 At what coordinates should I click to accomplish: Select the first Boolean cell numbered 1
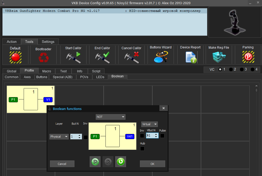point(31,99)
